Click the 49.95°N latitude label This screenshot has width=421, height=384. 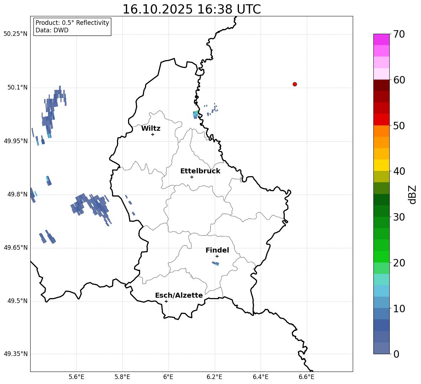click(15, 141)
